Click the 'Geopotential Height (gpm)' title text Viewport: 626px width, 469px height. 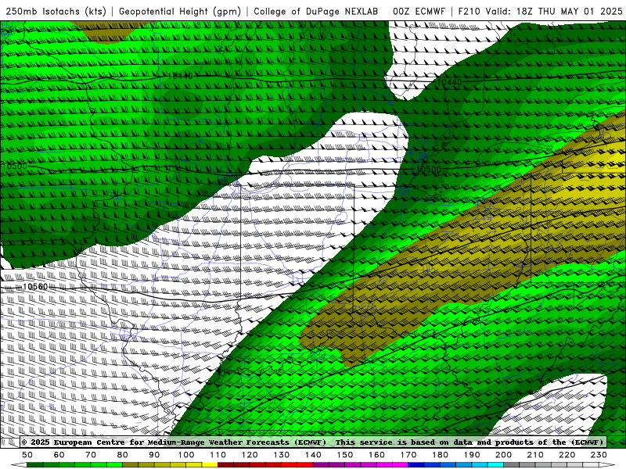click(x=180, y=11)
